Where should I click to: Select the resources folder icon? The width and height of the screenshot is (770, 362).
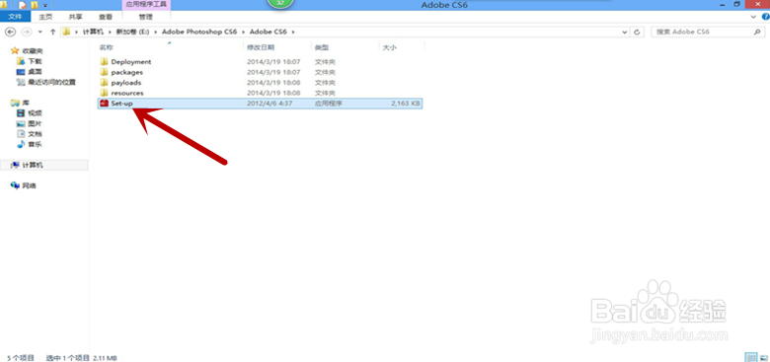[104, 93]
